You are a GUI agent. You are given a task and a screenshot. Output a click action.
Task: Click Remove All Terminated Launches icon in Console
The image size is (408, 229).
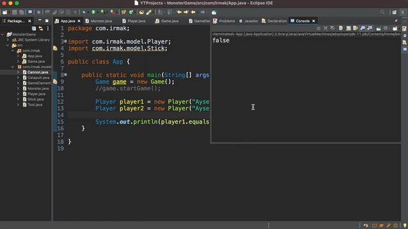(x=333, y=28)
